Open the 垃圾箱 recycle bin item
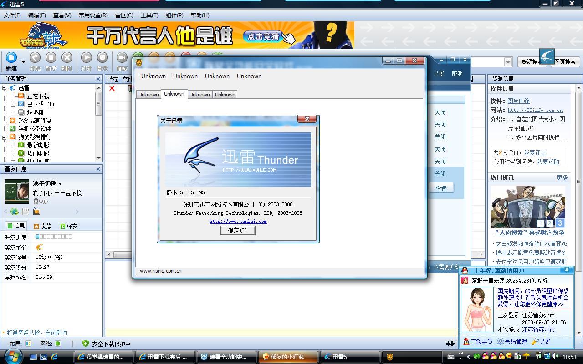Viewport: 583px width, 364px height. click(x=35, y=112)
